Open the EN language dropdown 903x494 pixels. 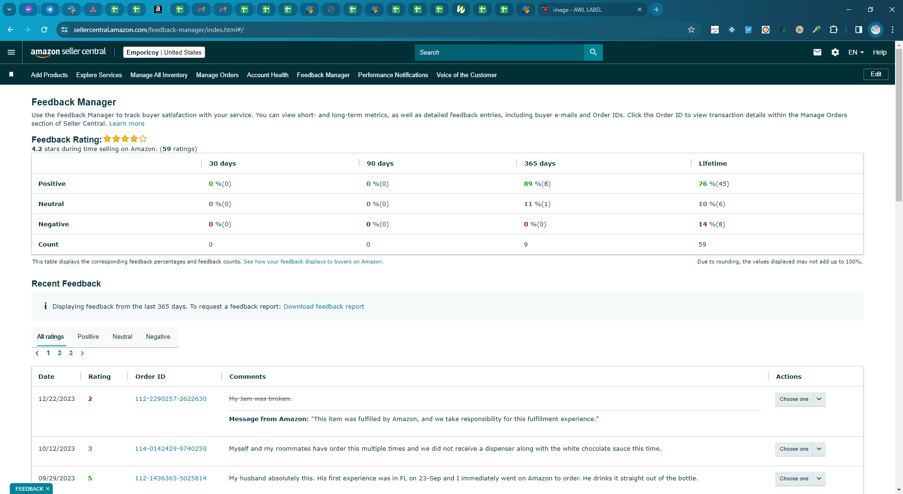(856, 52)
